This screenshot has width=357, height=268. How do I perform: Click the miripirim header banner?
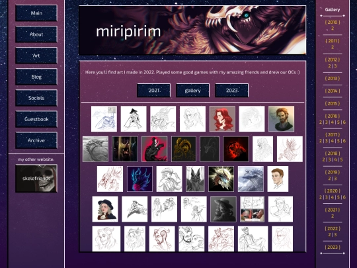[x=192, y=30]
